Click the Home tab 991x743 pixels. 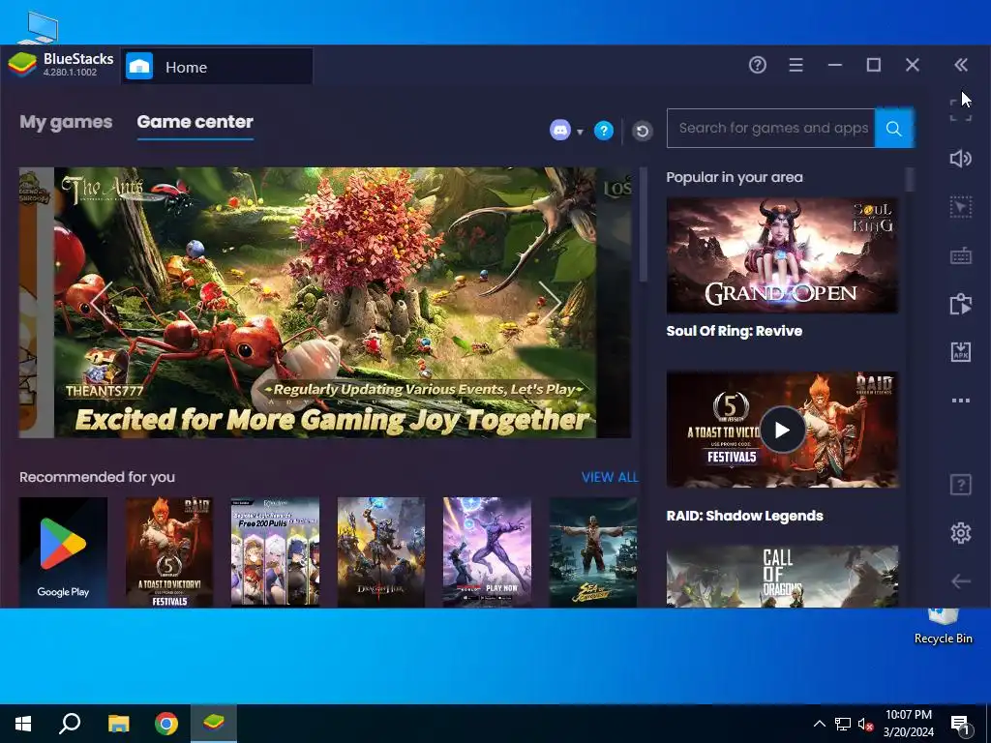[217, 67]
